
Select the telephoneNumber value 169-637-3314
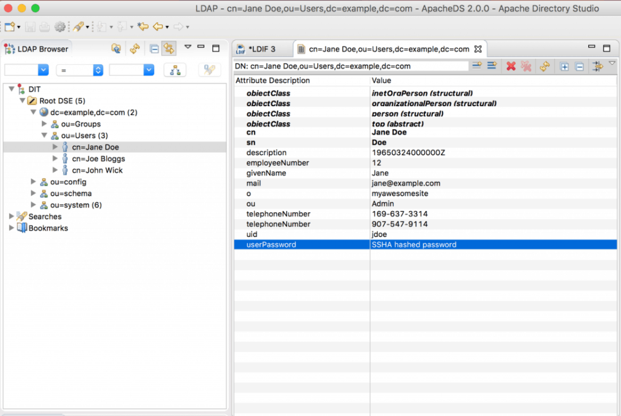pos(400,214)
